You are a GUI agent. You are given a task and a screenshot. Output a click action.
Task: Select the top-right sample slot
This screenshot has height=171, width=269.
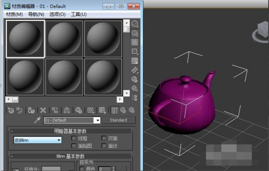103,39
